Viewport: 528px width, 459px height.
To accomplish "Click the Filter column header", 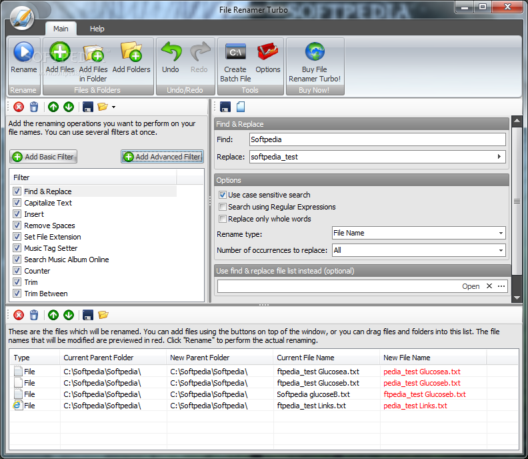I will click(x=93, y=177).
